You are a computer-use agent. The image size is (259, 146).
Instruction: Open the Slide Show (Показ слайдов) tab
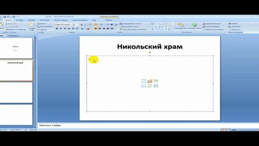pos(61,20)
